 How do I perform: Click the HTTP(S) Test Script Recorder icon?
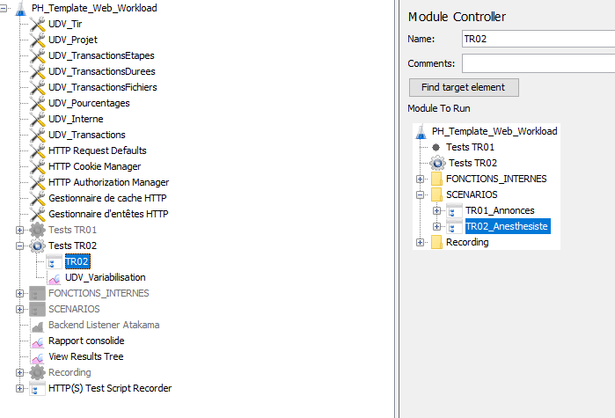[x=37, y=389]
